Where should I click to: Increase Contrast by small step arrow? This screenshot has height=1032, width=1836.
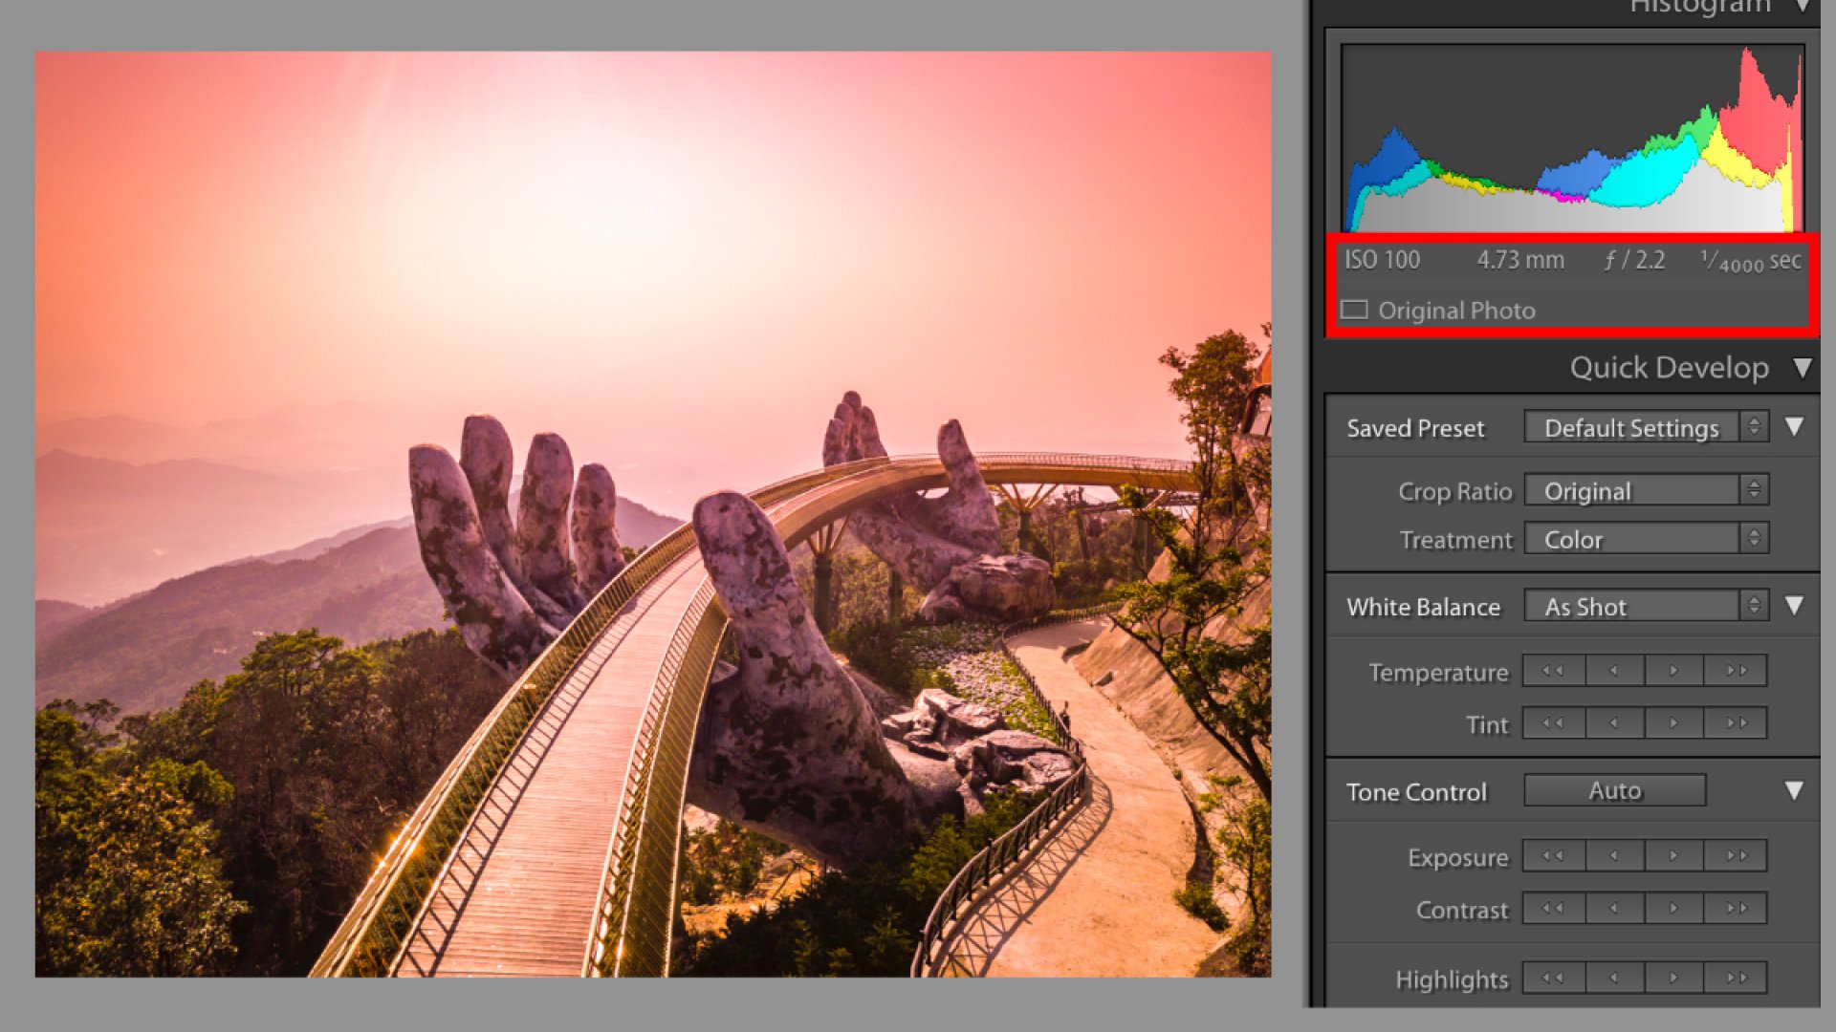point(1673,909)
